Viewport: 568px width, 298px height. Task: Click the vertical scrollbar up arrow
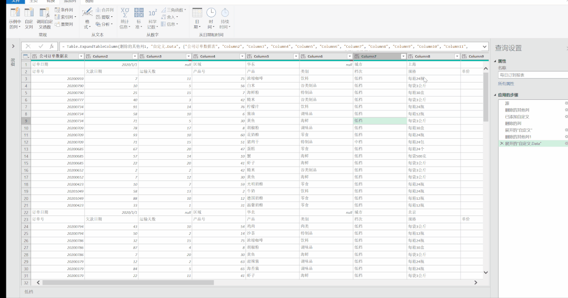(x=486, y=68)
